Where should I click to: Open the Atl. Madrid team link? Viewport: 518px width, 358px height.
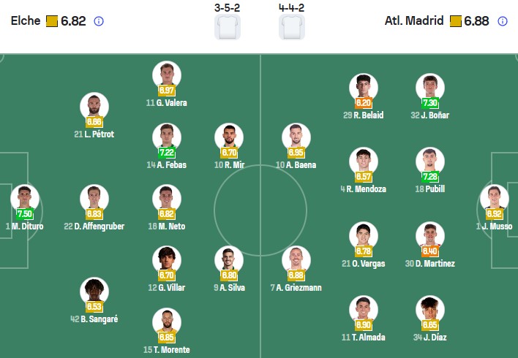pyautogui.click(x=414, y=21)
